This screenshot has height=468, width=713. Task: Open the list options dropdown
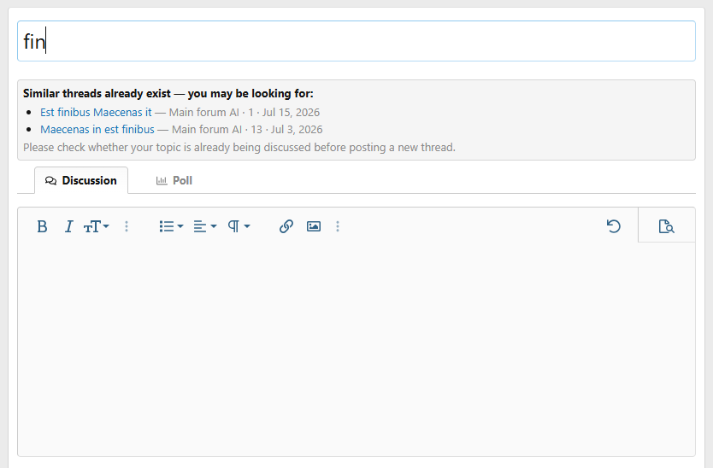pos(171,226)
